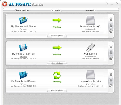Click the Removable Drive icon in the Pictures row
The width and height of the screenshot is (121, 105).
90,20
